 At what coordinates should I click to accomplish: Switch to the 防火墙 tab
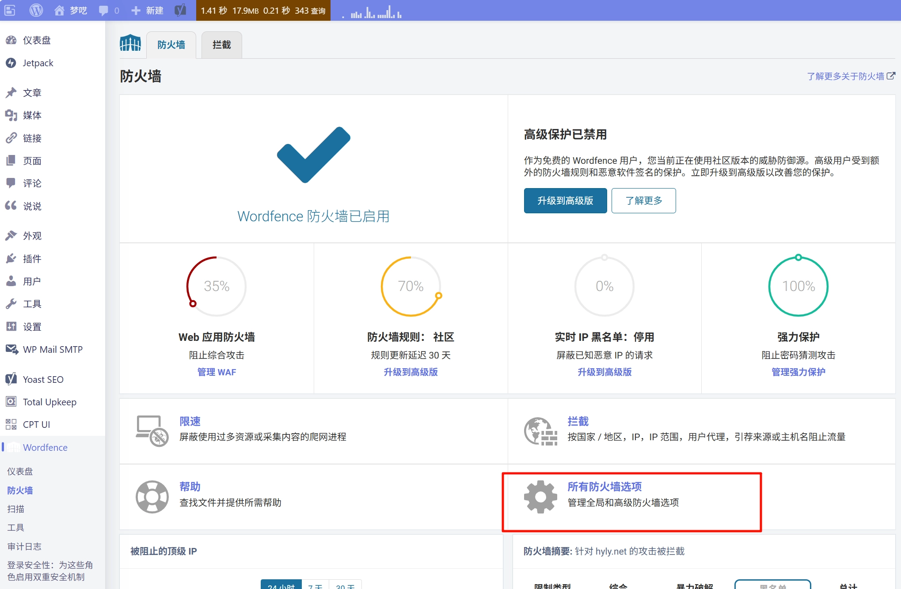click(171, 45)
